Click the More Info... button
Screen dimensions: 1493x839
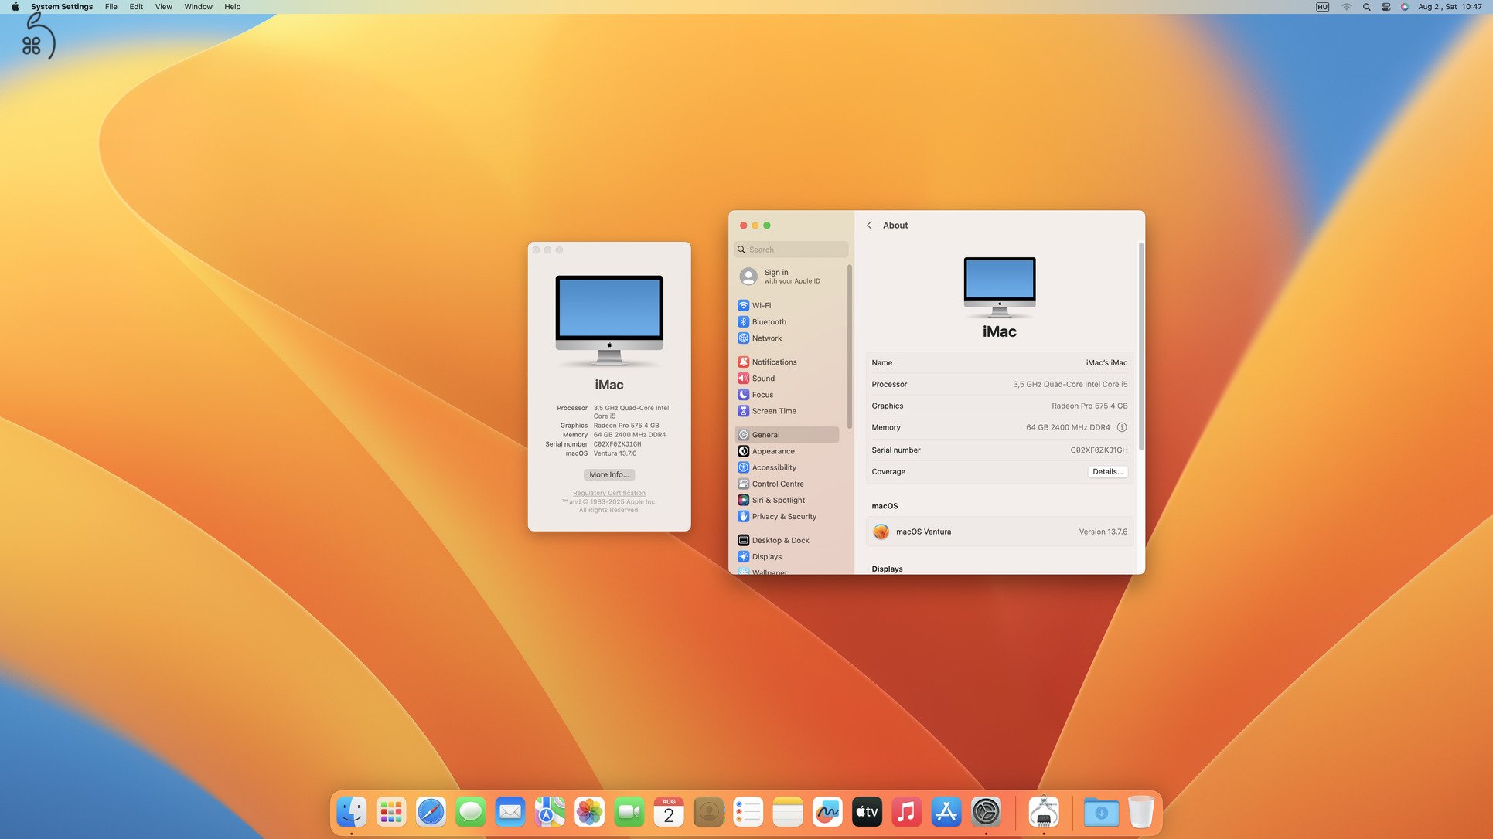609,475
